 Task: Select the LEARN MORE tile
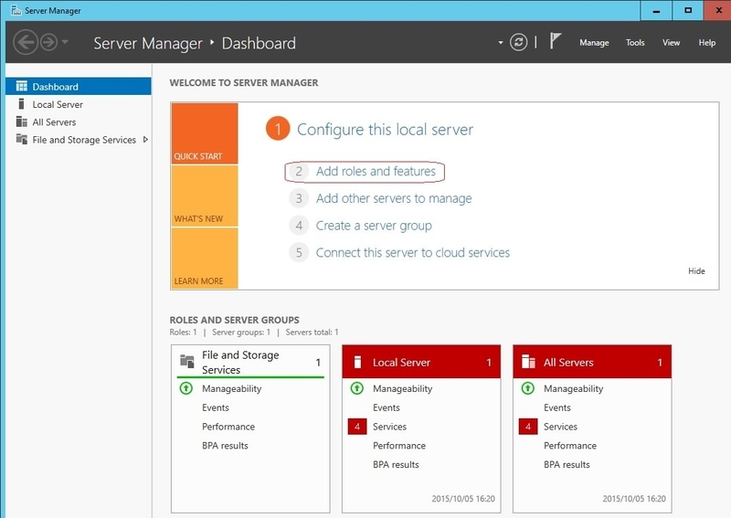(205, 259)
